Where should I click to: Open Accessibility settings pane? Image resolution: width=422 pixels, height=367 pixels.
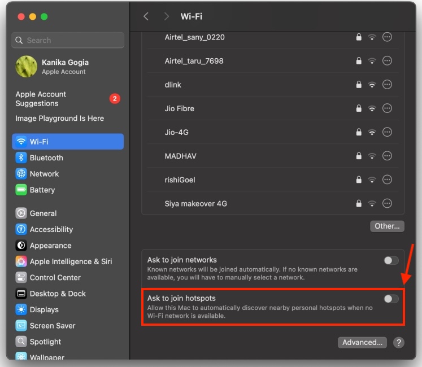click(x=68, y=229)
